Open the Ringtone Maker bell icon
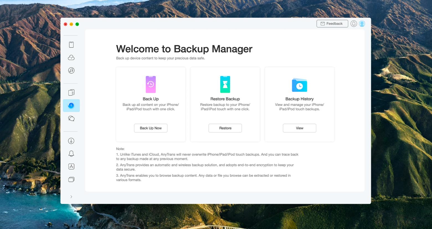 tap(71, 154)
